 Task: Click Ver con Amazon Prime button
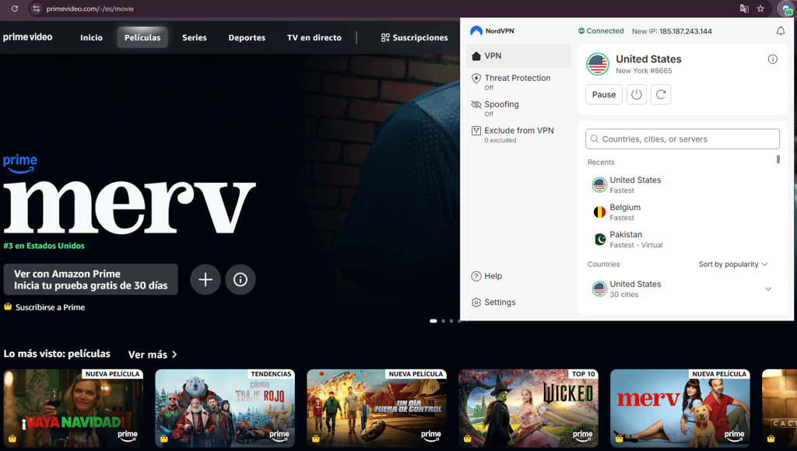pos(91,279)
